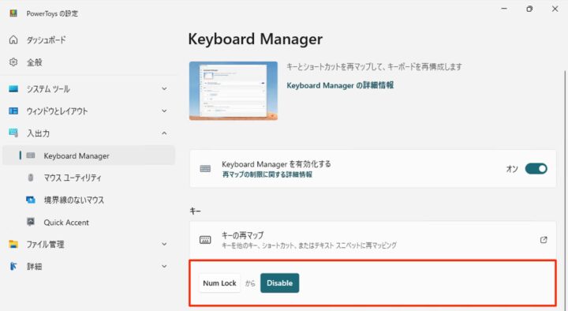Open the 境界線のないマウス icon
The height and width of the screenshot is (311, 568).
(31, 200)
